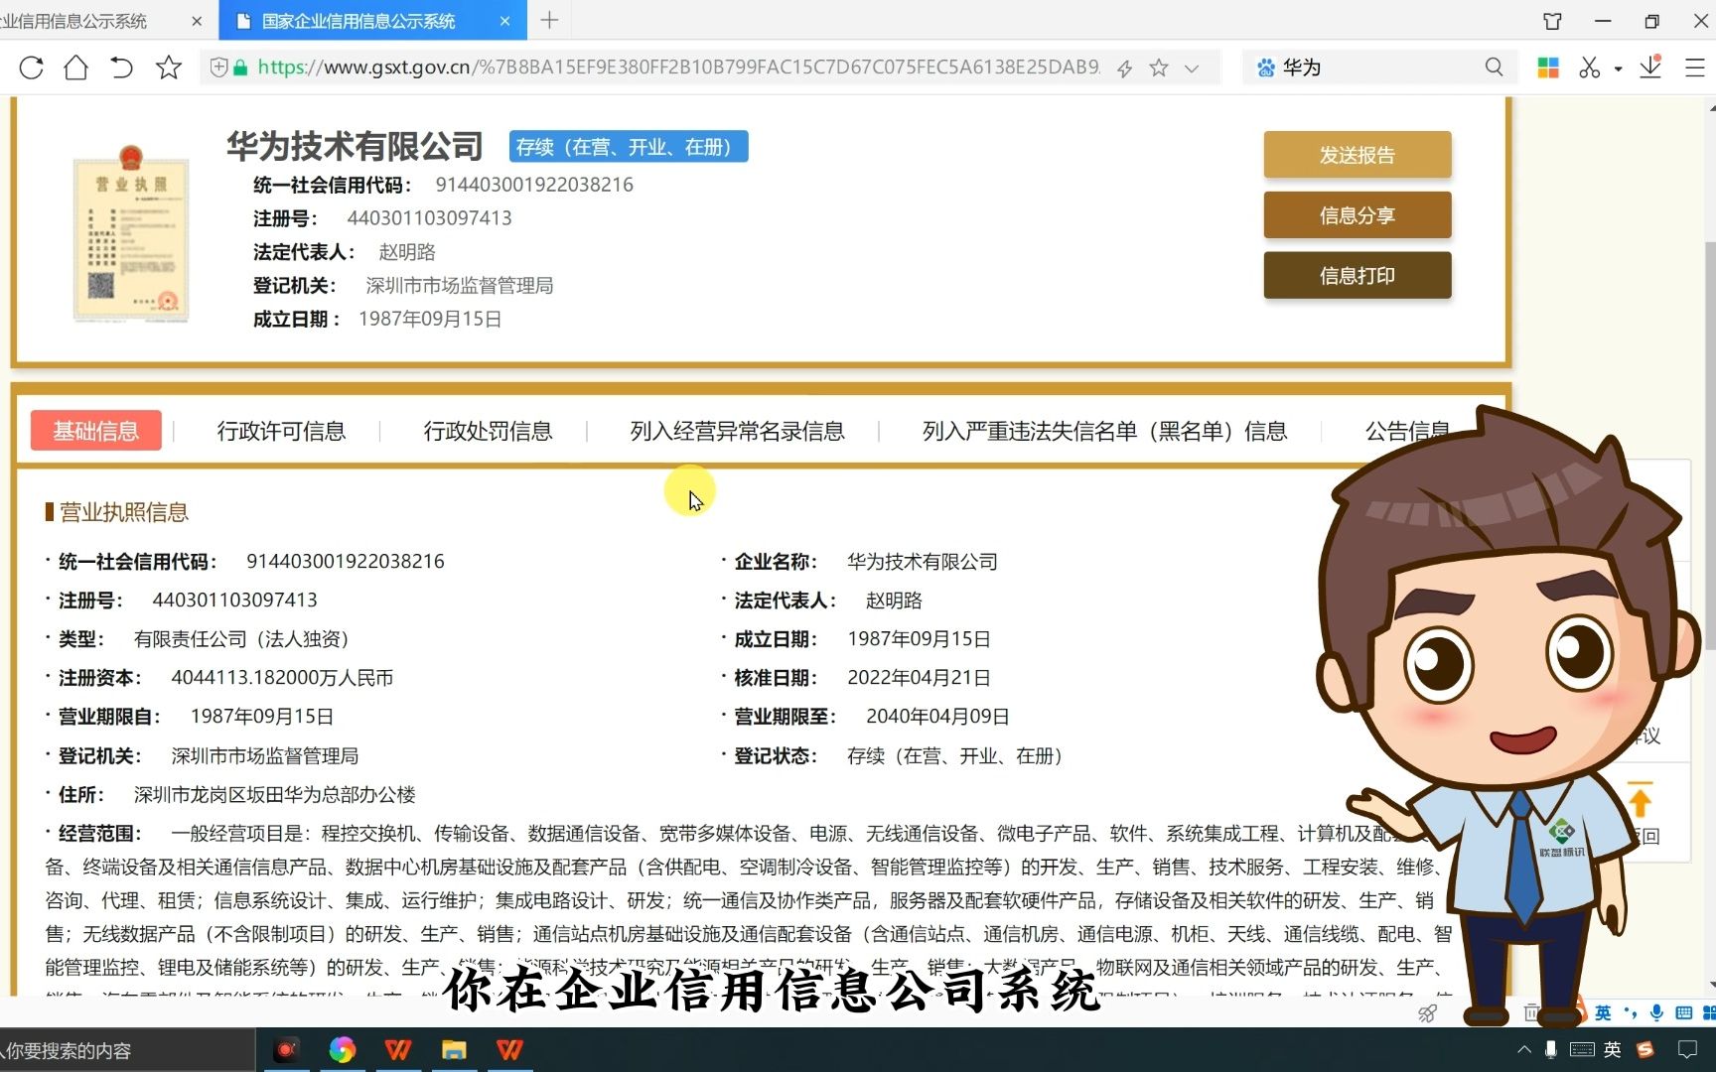The width and height of the screenshot is (1716, 1072).
Task: Click the blue soft keyboard icon on input bar
Action: tap(1683, 1012)
